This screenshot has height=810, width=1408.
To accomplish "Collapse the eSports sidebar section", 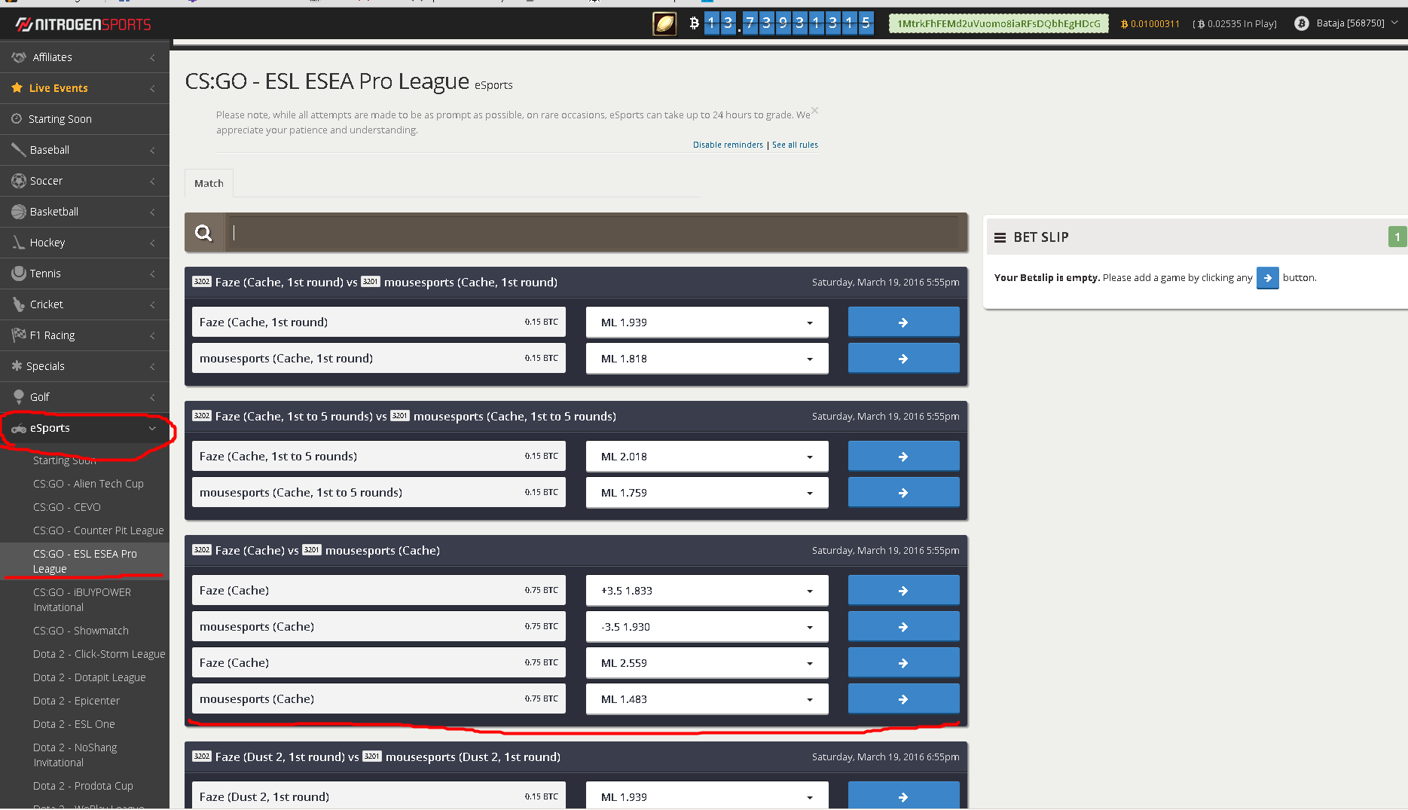I will (152, 429).
